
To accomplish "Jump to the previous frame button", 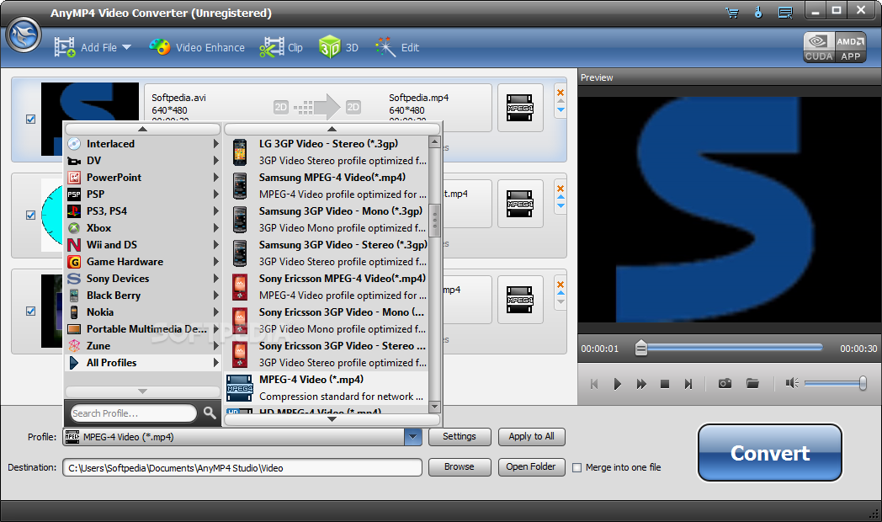I will (594, 384).
